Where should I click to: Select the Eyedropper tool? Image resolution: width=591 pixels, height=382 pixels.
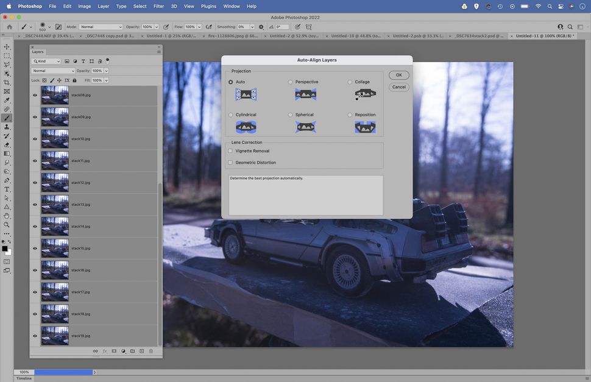click(7, 100)
